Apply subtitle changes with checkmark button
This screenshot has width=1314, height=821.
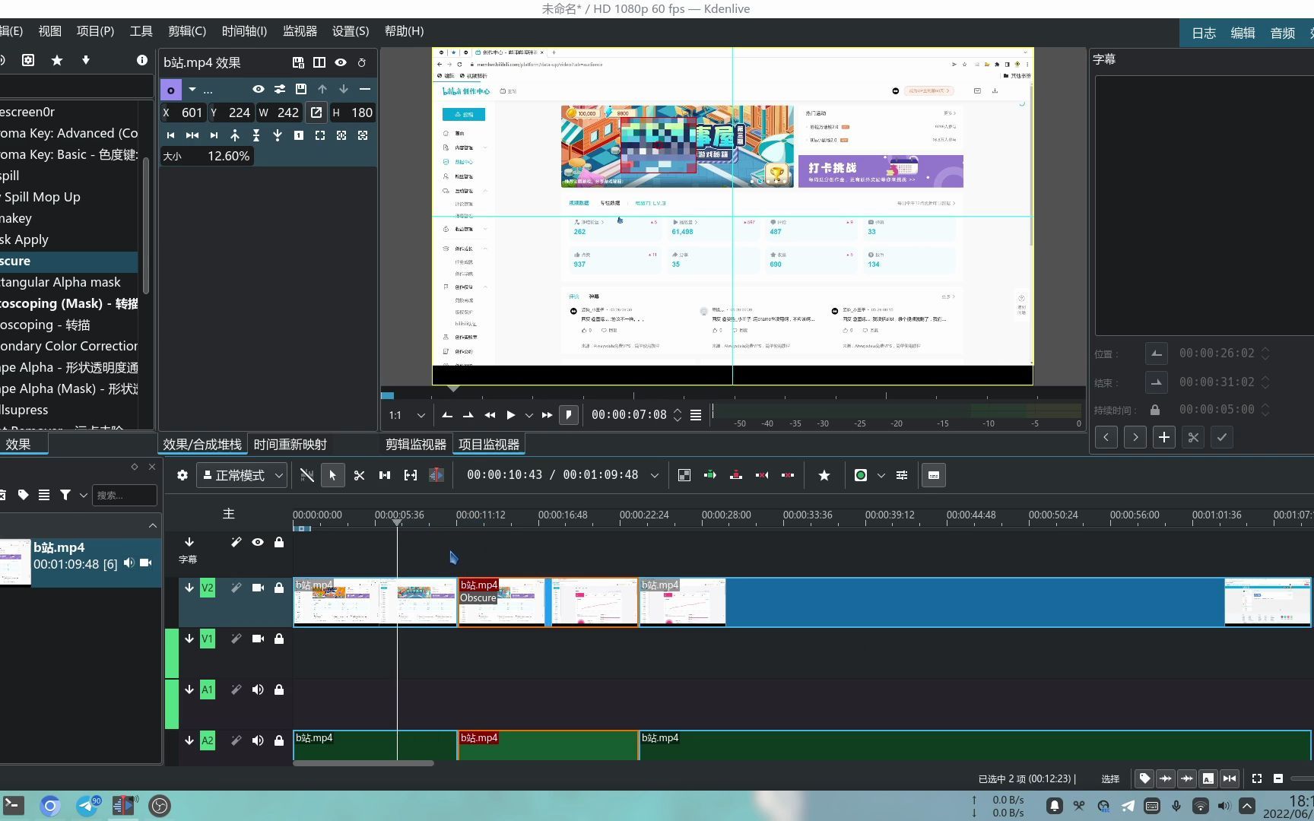pos(1221,437)
